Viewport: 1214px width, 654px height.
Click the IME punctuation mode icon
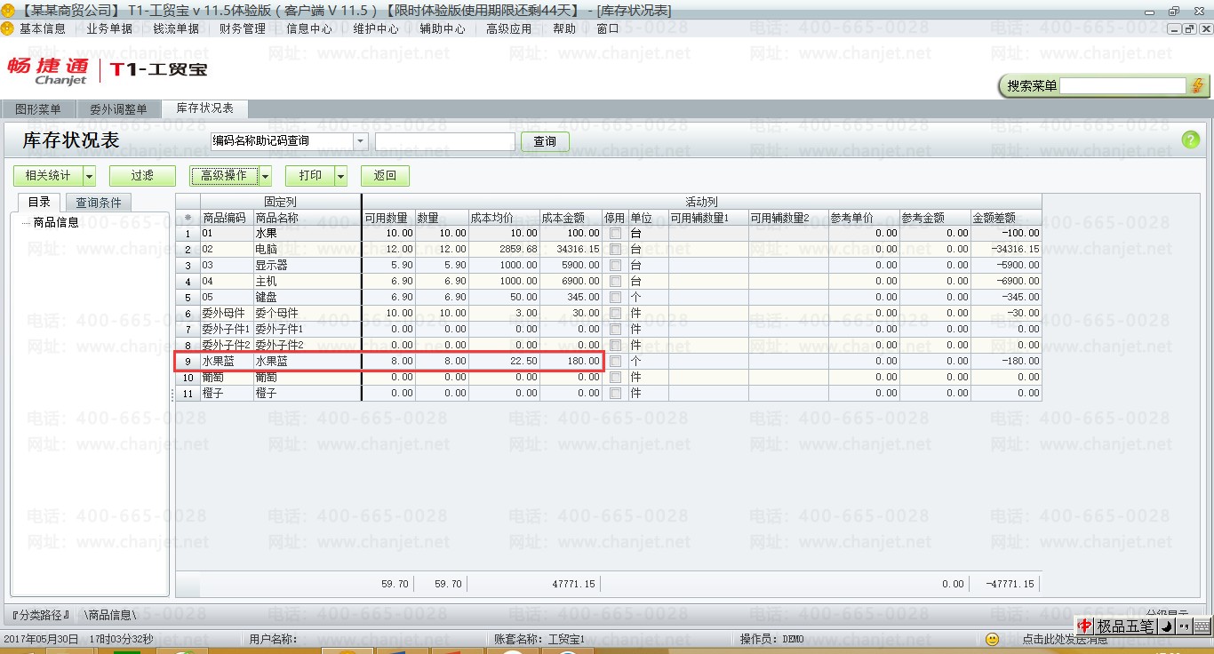1184,626
